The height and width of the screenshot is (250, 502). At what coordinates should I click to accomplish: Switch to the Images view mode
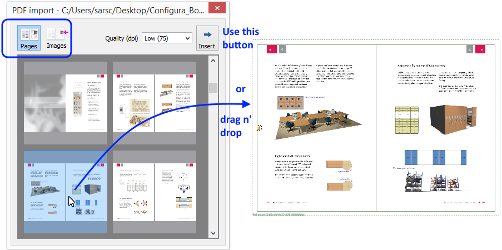(x=57, y=38)
